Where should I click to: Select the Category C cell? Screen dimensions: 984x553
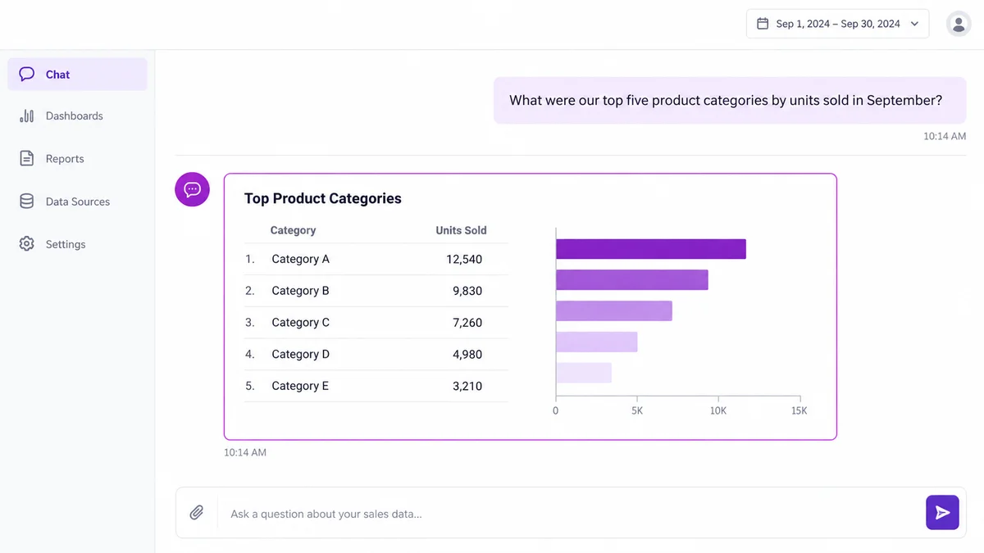300,323
